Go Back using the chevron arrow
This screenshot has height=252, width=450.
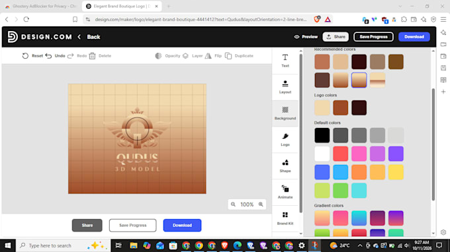pyautogui.click(x=79, y=37)
